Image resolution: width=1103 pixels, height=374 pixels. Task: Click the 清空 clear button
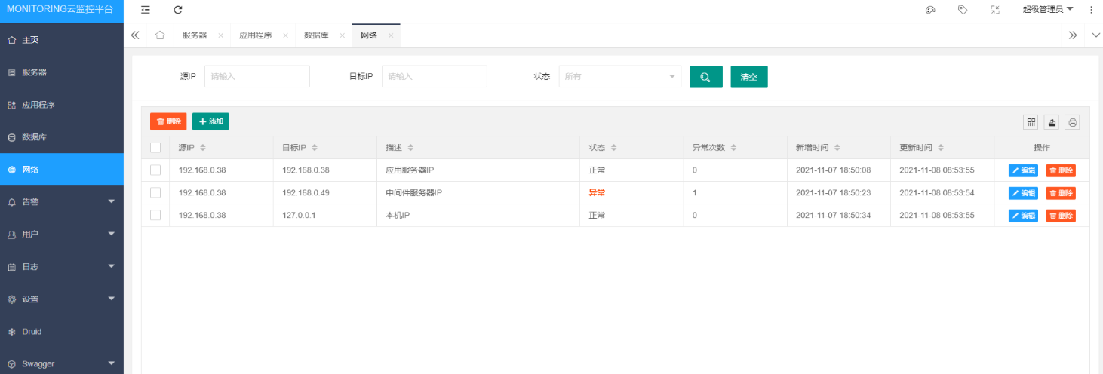749,77
